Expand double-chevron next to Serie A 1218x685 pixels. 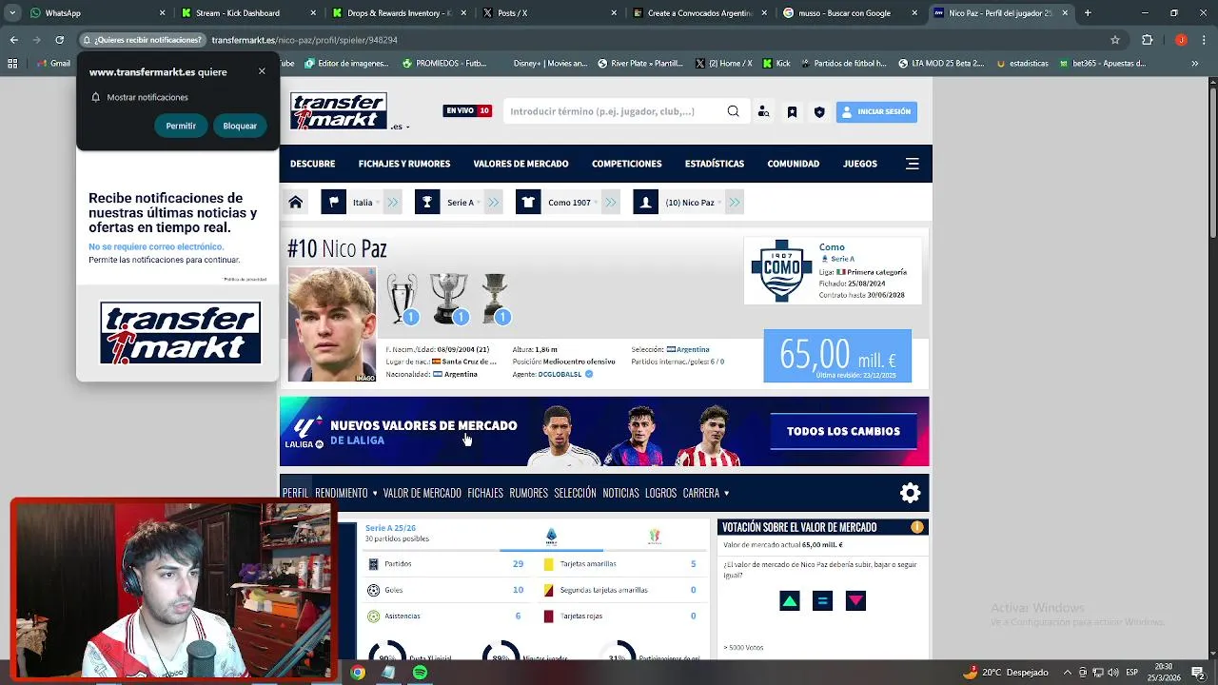point(493,203)
